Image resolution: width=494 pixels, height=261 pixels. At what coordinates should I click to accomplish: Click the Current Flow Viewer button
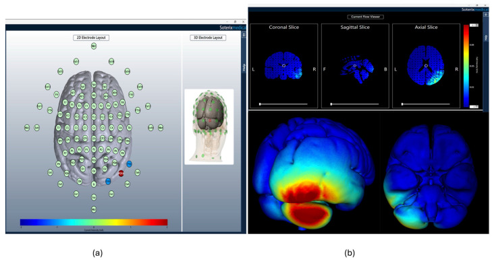[366, 17]
